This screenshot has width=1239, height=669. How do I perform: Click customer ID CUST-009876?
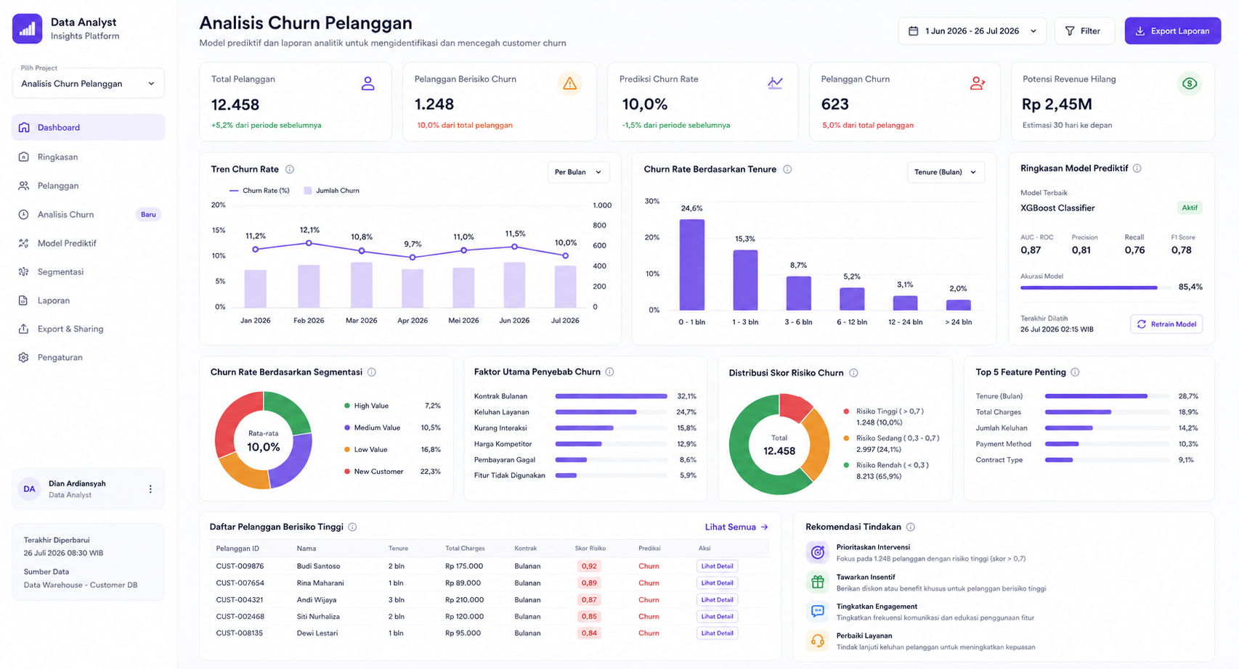click(240, 566)
